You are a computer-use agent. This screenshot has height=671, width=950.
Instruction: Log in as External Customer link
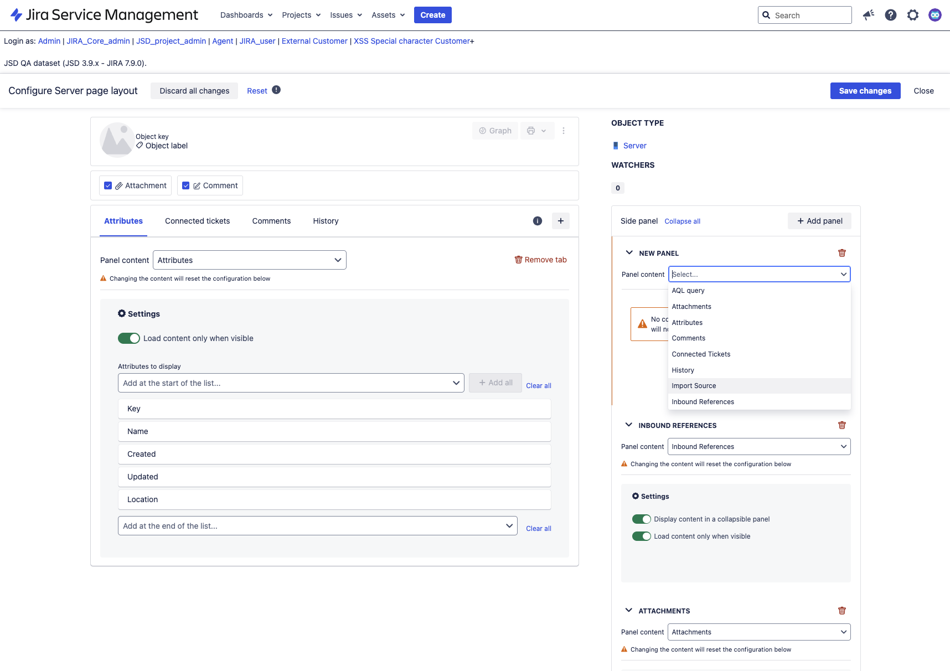pos(314,41)
